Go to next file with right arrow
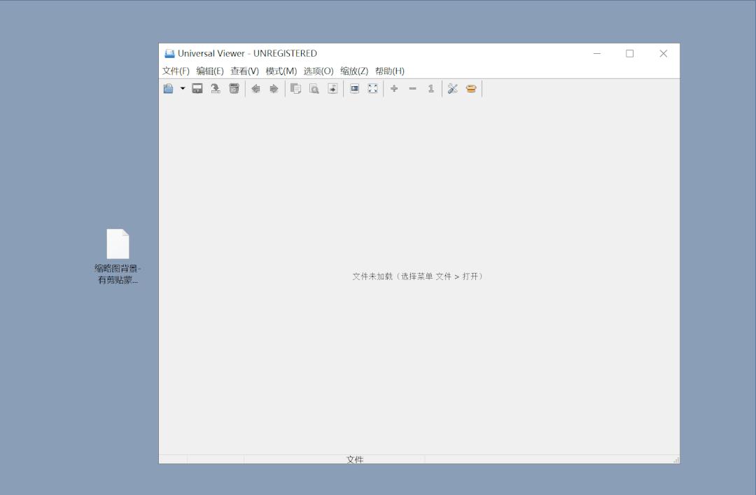The height and width of the screenshot is (495, 756). [x=274, y=88]
